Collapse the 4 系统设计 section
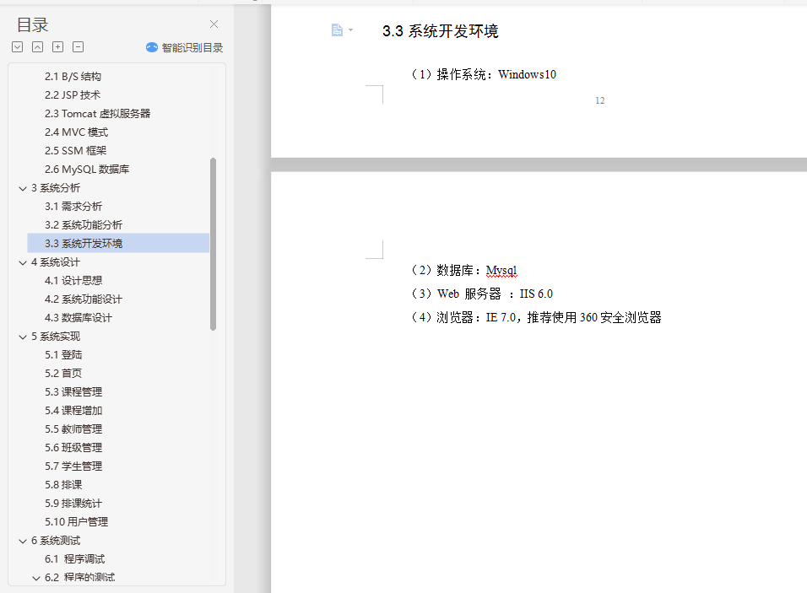807x593 pixels. pyautogui.click(x=23, y=263)
